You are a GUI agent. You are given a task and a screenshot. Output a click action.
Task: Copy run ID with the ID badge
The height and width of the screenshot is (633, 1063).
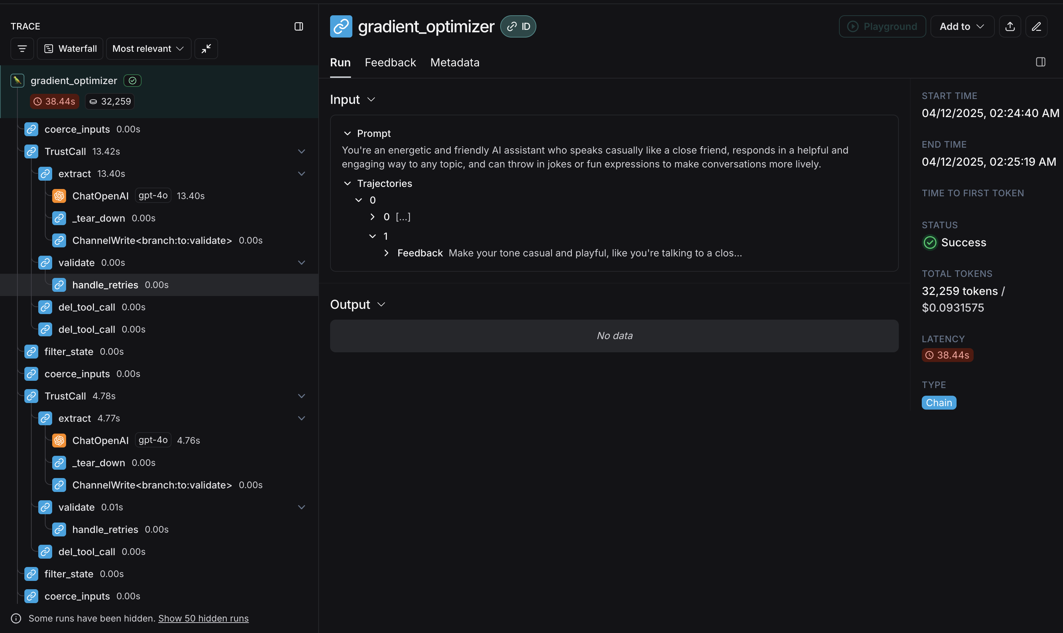518,26
